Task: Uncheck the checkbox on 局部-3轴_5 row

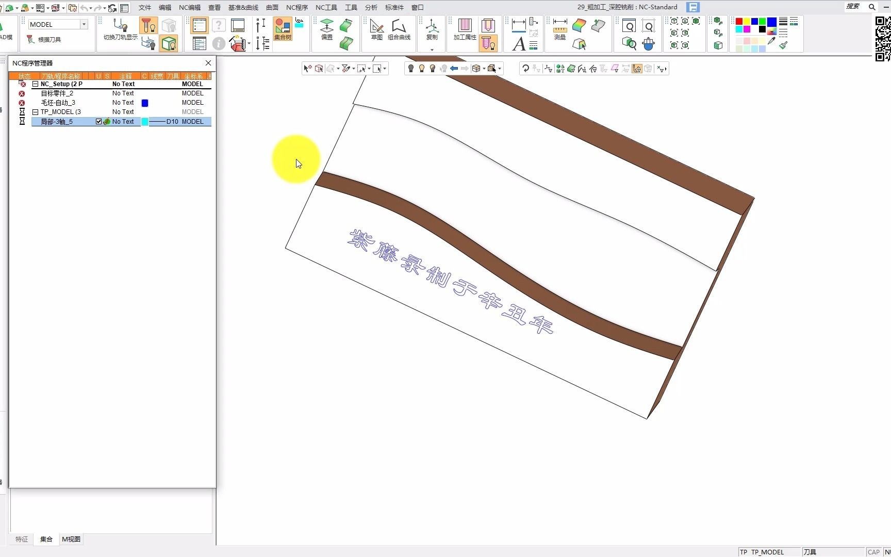Action: (x=99, y=122)
